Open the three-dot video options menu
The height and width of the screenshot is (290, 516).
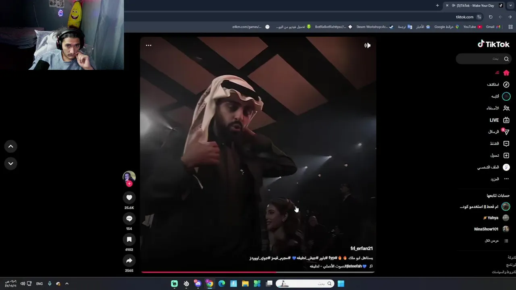148,45
